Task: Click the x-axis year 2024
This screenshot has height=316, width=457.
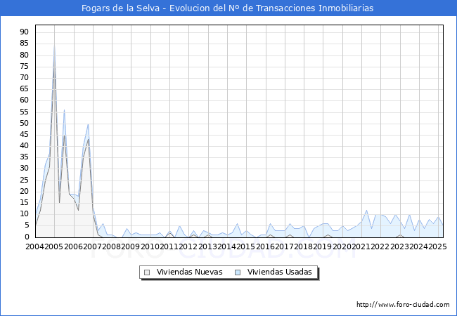Action: pos(419,246)
